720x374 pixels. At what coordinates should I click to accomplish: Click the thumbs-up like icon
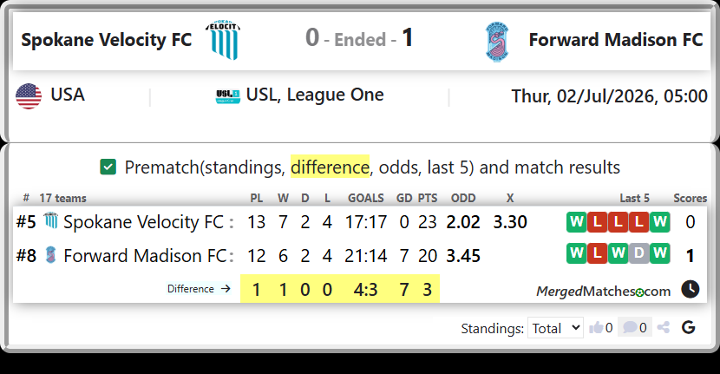[596, 328]
